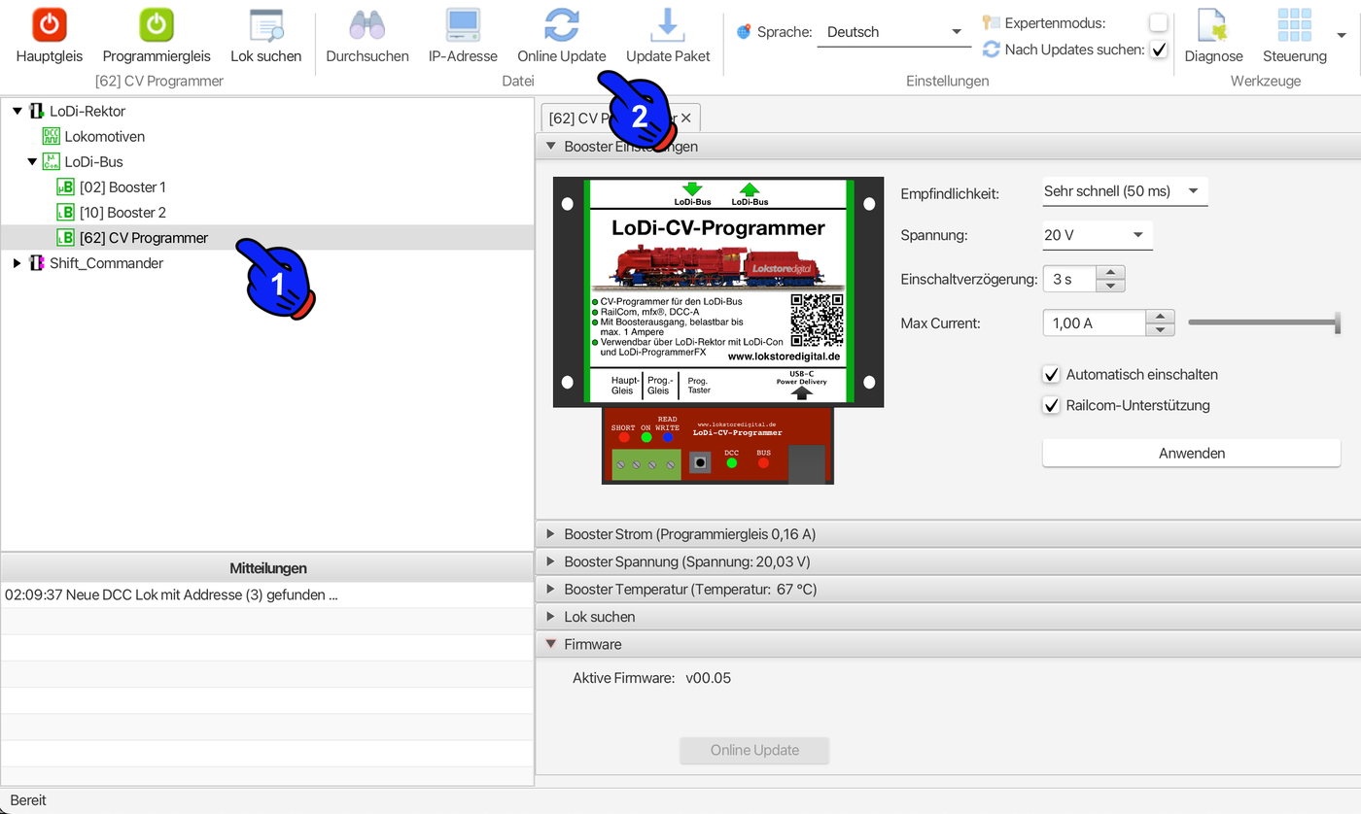The height and width of the screenshot is (814, 1361).
Task: Click the Shift_Commander device icon
Action: (37, 262)
